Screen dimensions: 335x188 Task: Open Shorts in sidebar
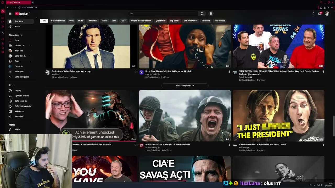pos(20,27)
